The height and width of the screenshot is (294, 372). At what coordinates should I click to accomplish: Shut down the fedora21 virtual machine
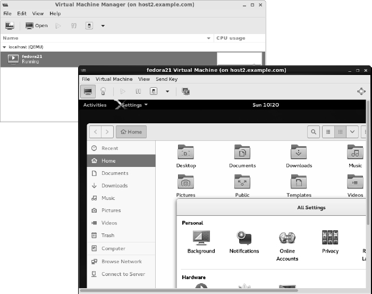(x=154, y=91)
